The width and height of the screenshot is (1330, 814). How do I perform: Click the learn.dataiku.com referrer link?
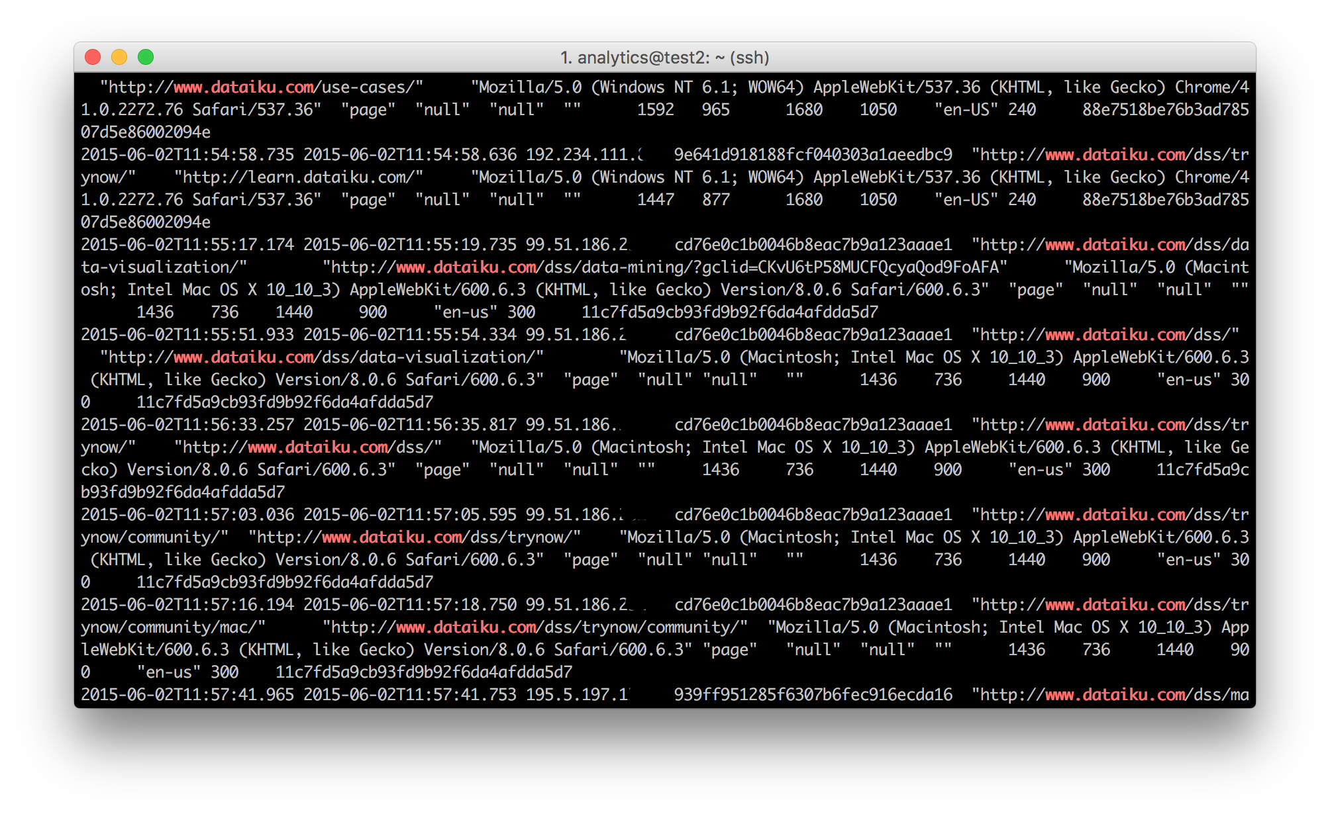(x=298, y=177)
